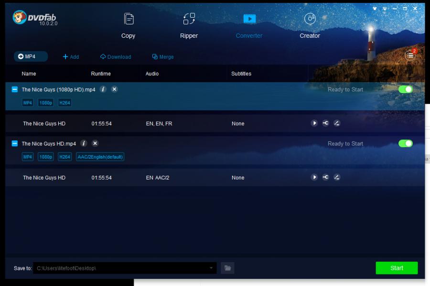Show info for The Nice Guys (1080p HD).mp4

click(x=103, y=89)
